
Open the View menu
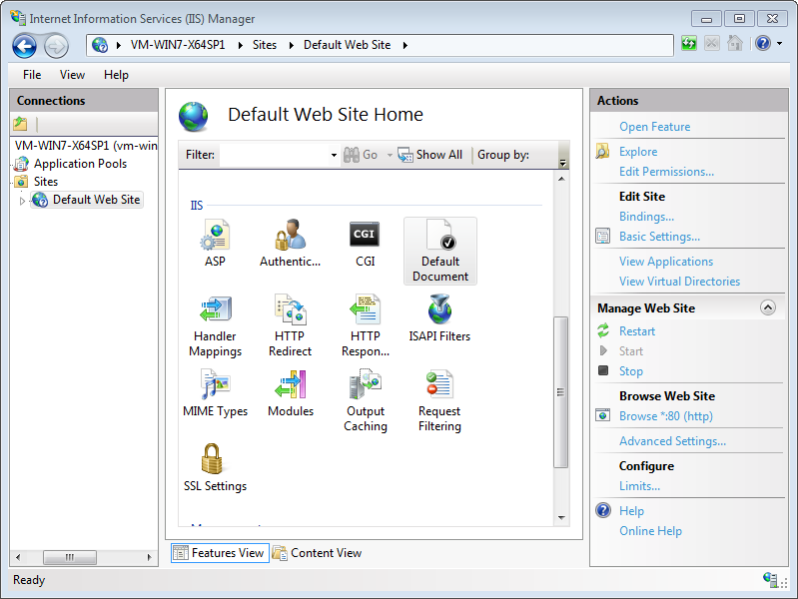click(72, 75)
